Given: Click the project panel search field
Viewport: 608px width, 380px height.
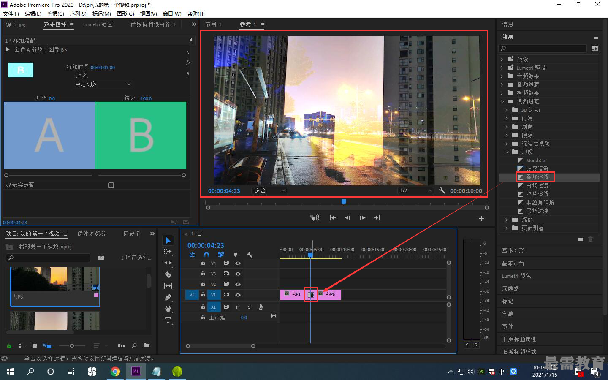Looking at the screenshot, I should (48, 258).
